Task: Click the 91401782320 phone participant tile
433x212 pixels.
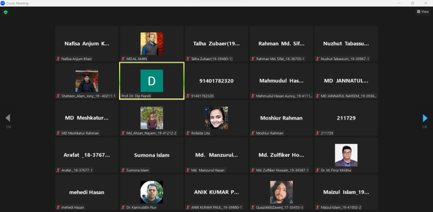Action: point(216,81)
